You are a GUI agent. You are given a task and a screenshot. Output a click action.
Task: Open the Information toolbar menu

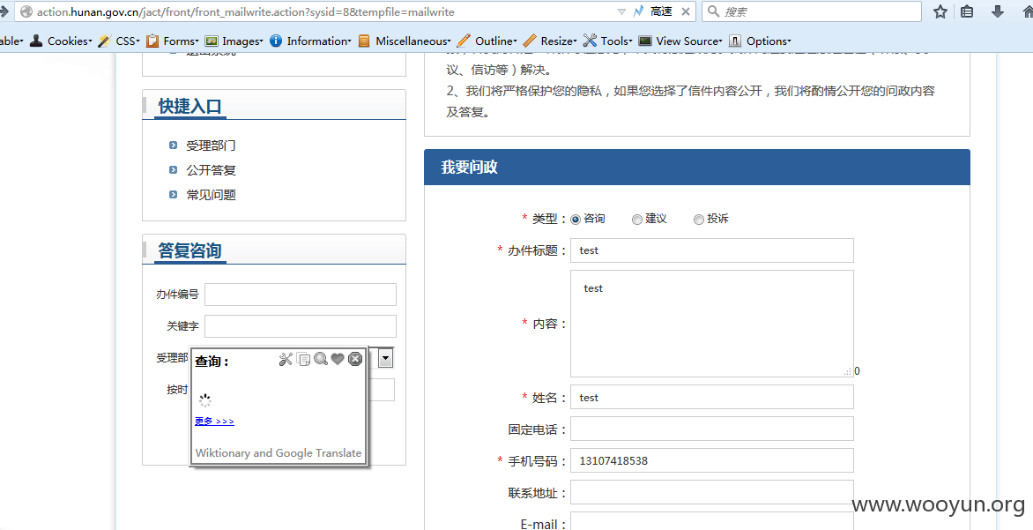pyautogui.click(x=311, y=41)
